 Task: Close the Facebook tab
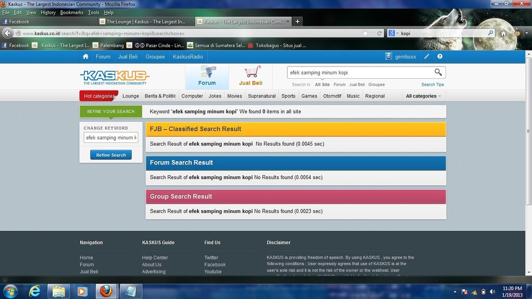point(93,21)
